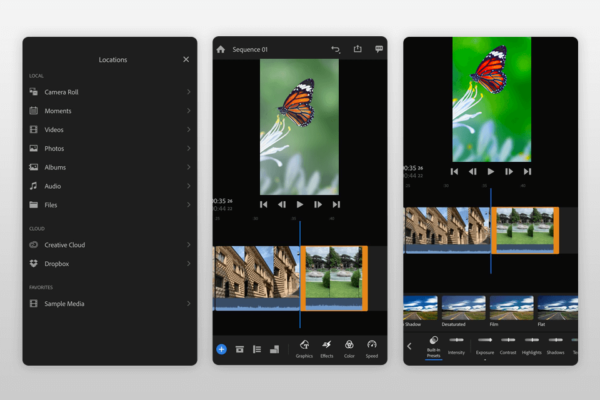Screen dimensions: 600x400
Task: Apply the Flat color preset
Action: 558,311
